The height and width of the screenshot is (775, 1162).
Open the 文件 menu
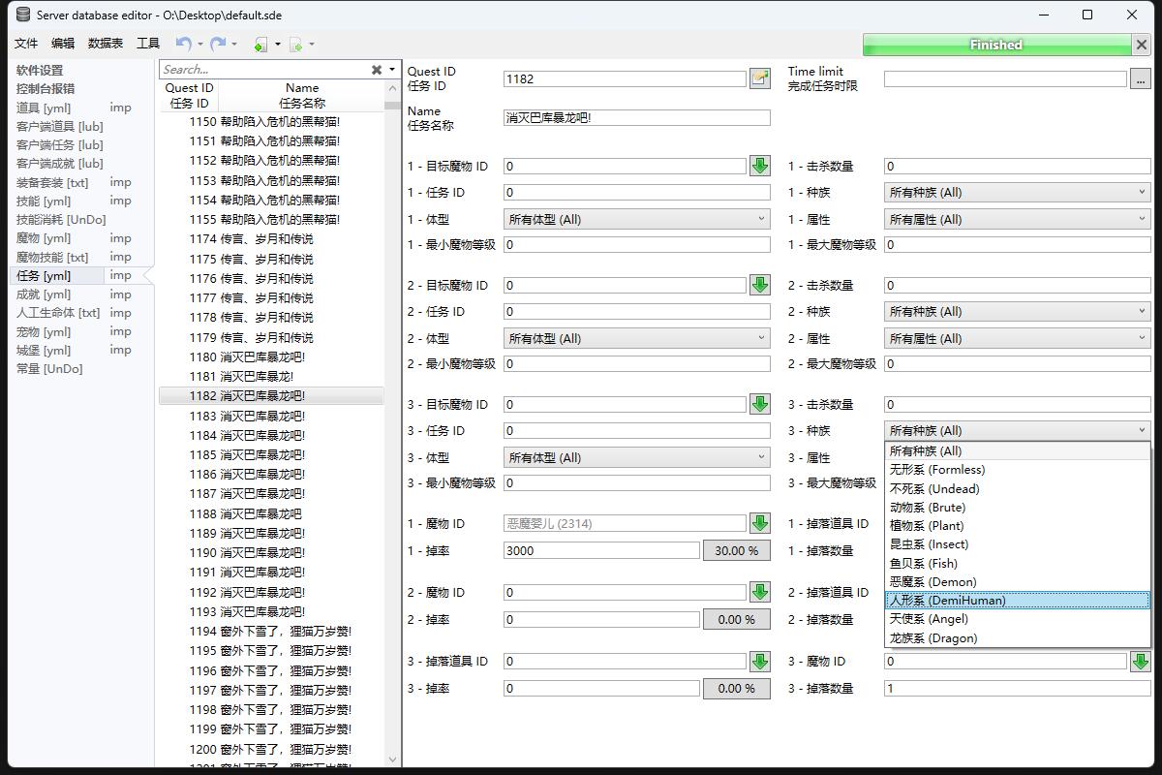(26, 44)
